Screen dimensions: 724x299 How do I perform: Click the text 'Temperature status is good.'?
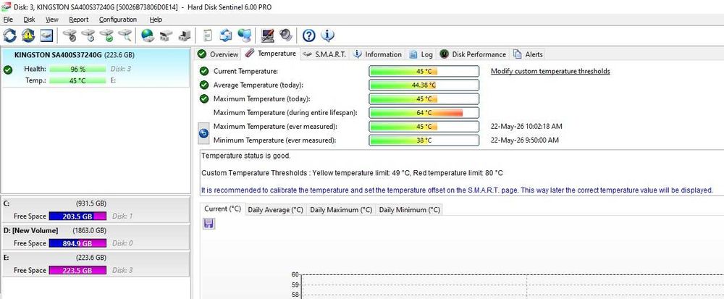246,156
